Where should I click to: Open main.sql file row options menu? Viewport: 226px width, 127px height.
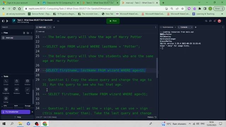click(31, 38)
